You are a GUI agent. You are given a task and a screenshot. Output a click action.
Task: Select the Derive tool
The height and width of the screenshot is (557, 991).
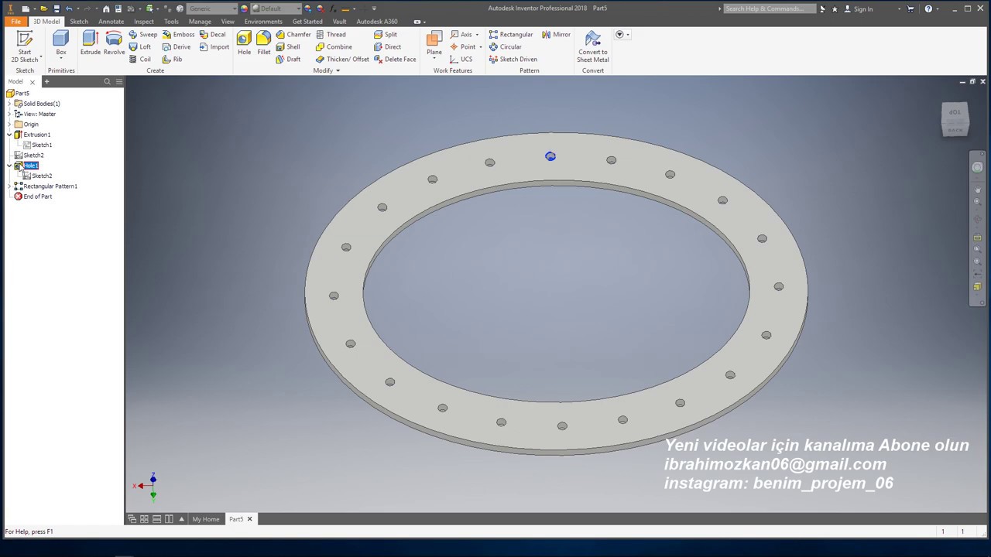coord(177,47)
